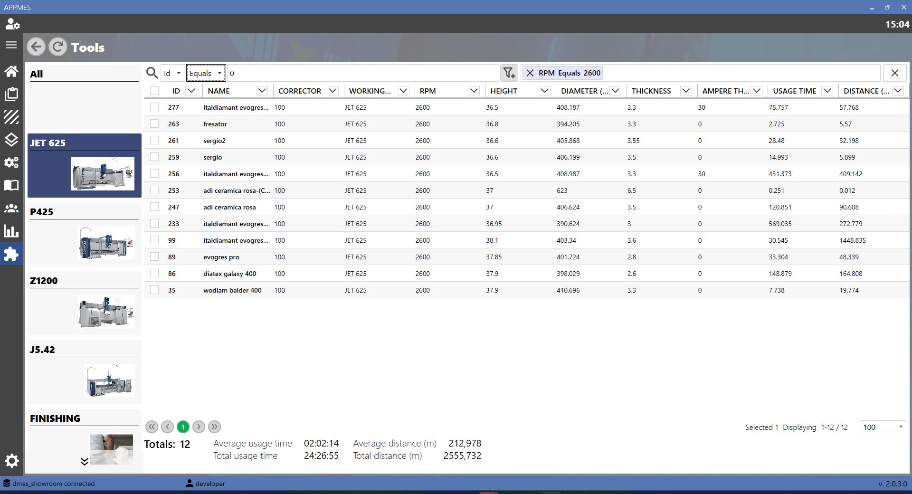Open the page size 100 dropdown
Image resolution: width=912 pixels, height=494 pixels.
click(883, 427)
